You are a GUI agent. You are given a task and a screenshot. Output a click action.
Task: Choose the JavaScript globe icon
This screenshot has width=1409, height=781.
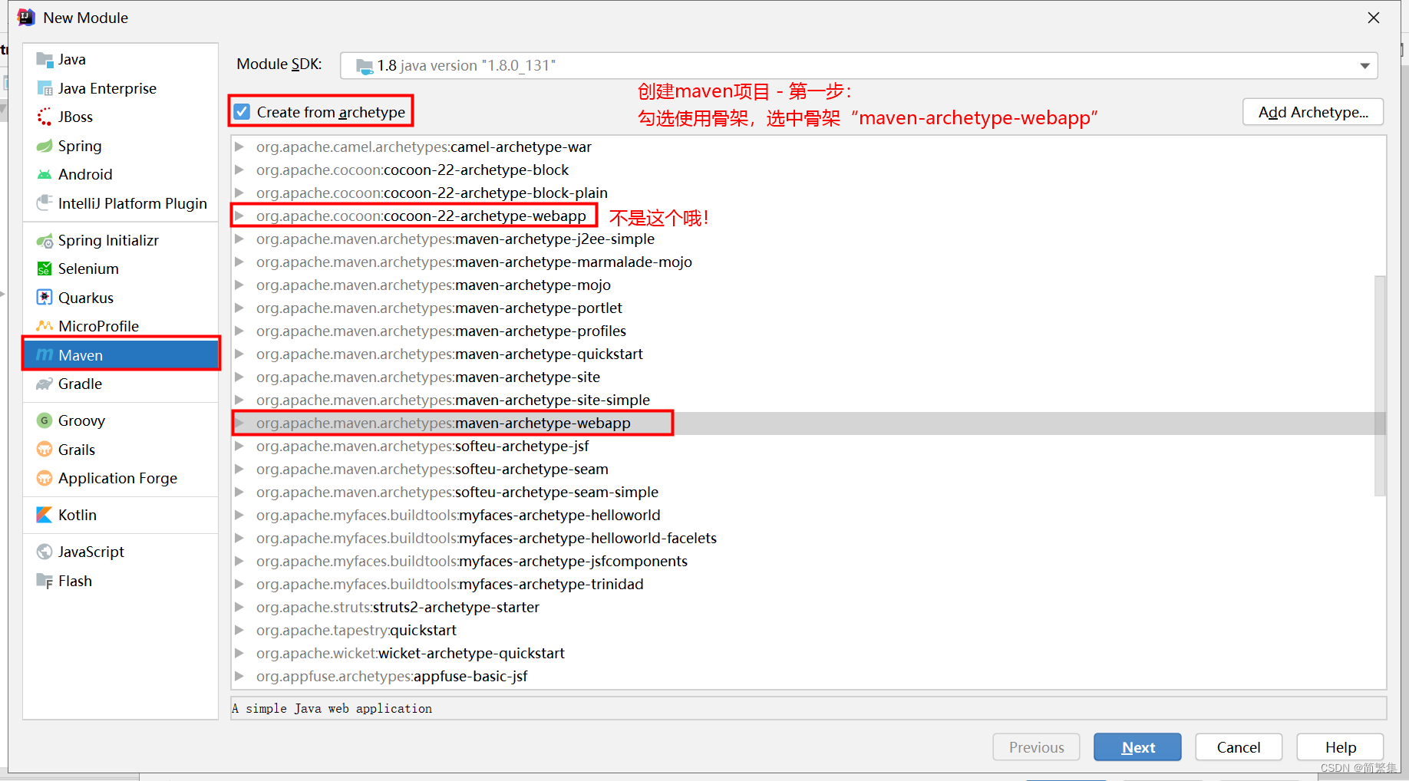click(x=45, y=552)
